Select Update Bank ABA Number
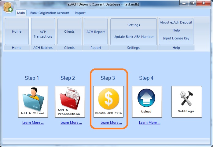 point(134,37)
